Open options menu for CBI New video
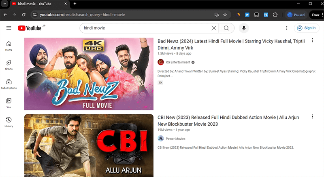This screenshot has width=324, height=177. click(x=312, y=117)
